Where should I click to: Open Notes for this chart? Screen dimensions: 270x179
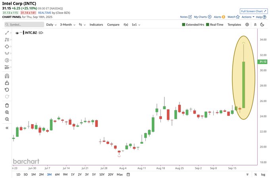(x=186, y=17)
